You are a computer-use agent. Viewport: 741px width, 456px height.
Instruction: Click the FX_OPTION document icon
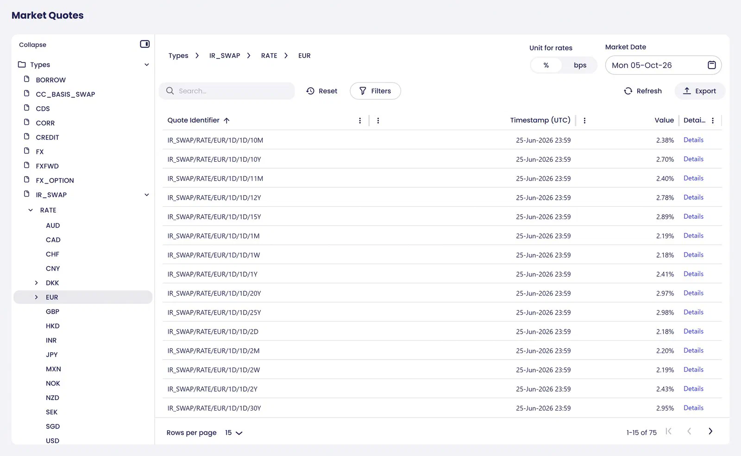point(27,179)
